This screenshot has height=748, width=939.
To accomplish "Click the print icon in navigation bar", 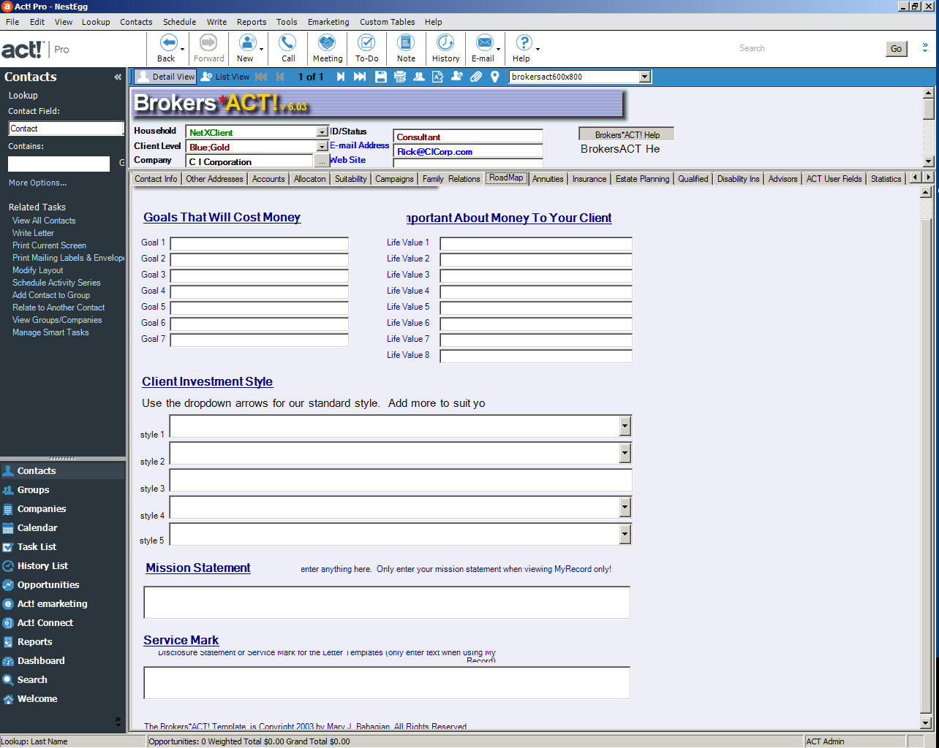I will click(400, 77).
